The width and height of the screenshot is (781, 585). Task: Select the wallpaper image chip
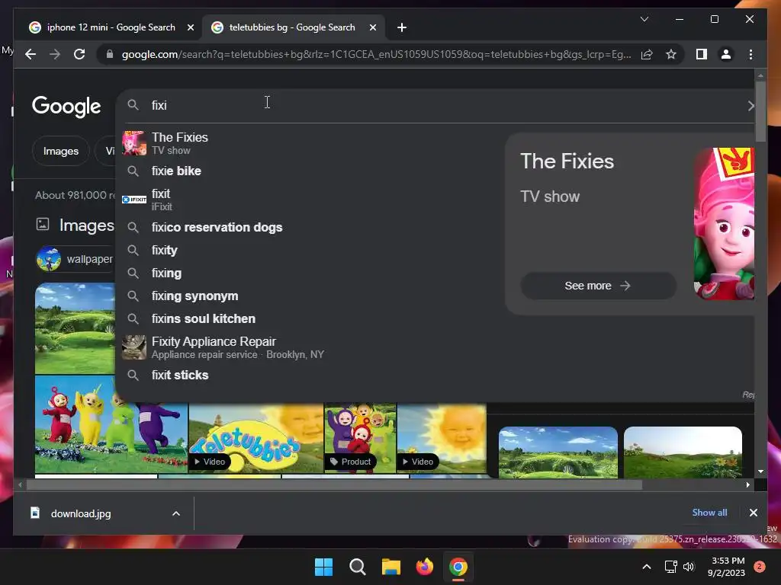(75, 259)
